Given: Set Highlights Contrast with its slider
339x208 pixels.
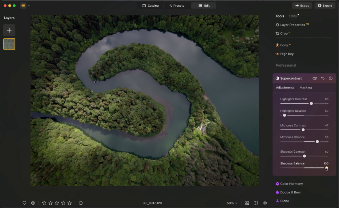Looking at the screenshot, I should tap(311, 103).
